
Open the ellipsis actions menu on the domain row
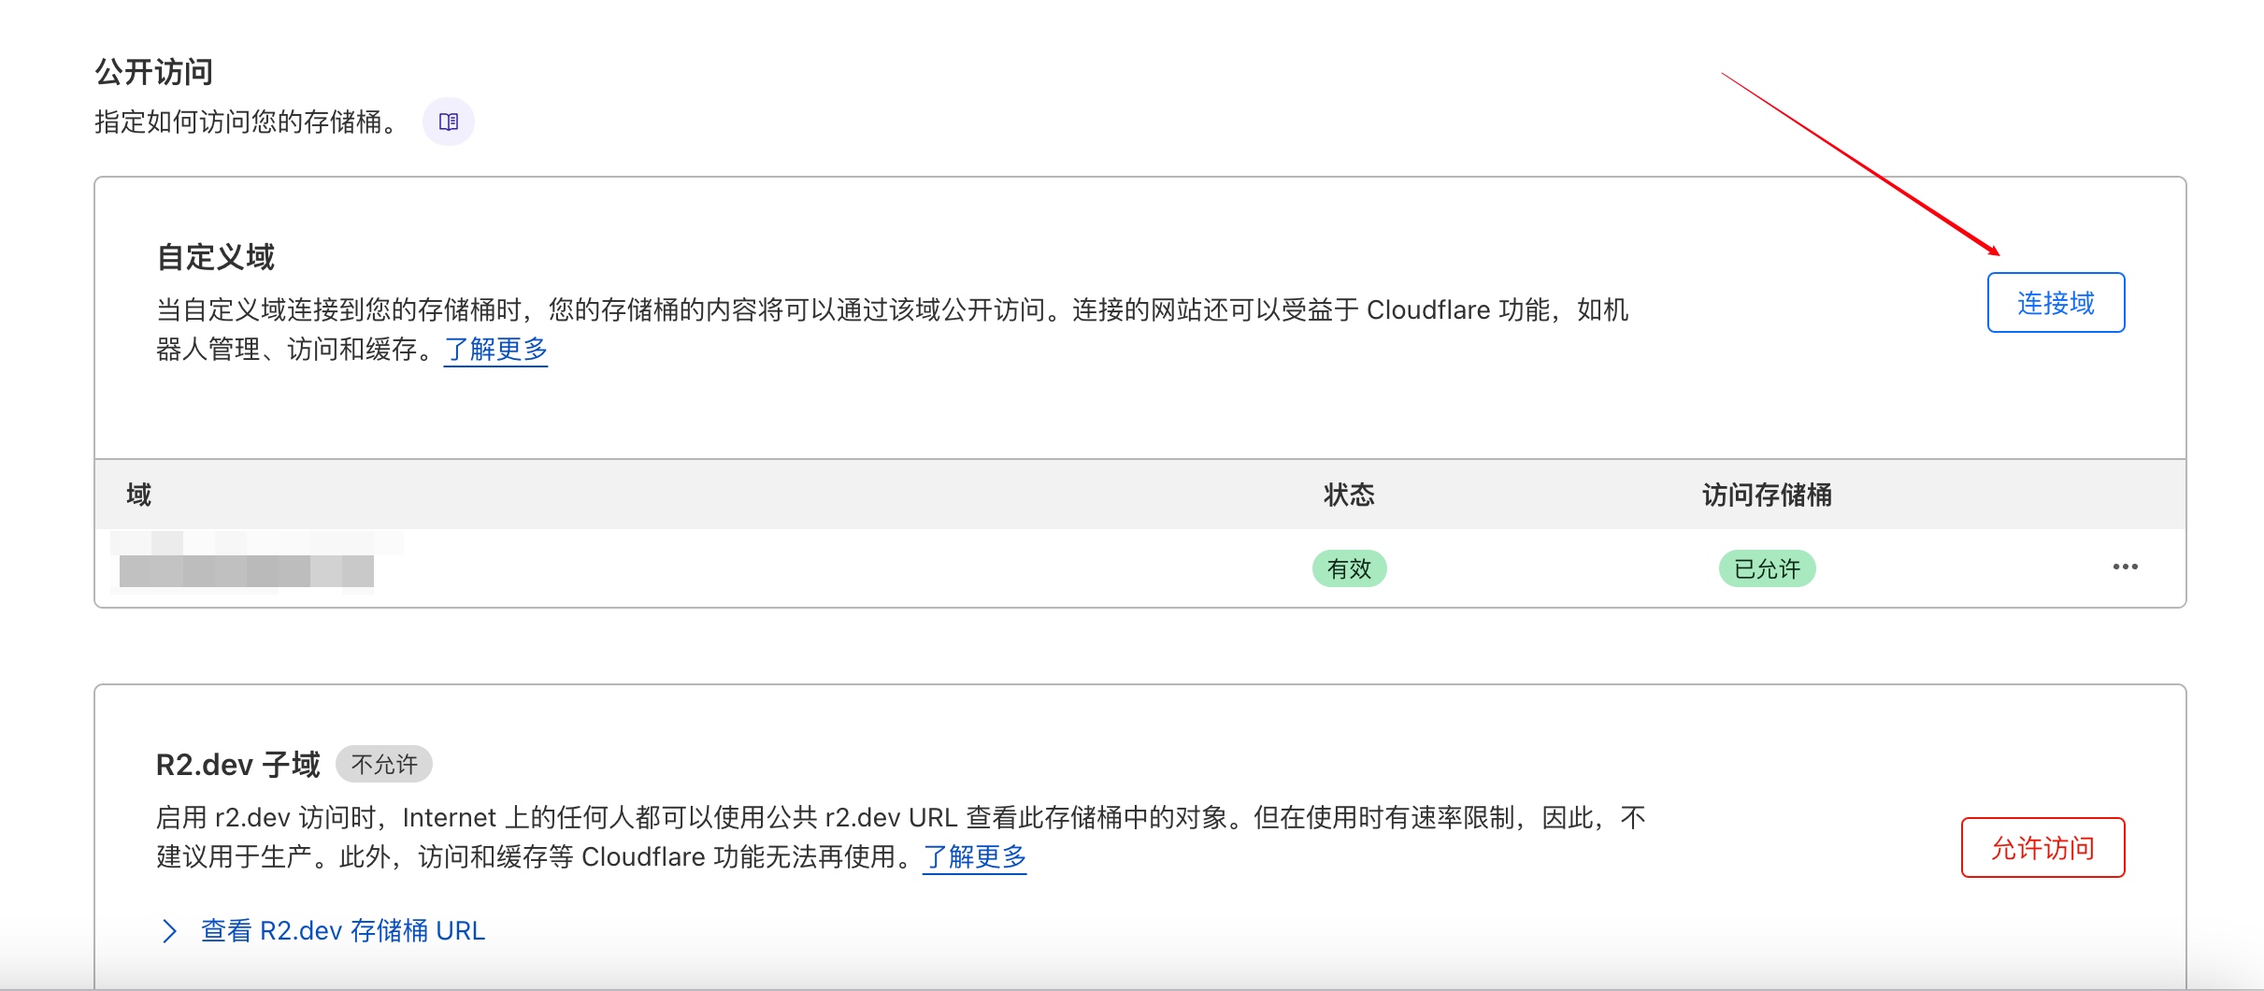tap(2127, 567)
